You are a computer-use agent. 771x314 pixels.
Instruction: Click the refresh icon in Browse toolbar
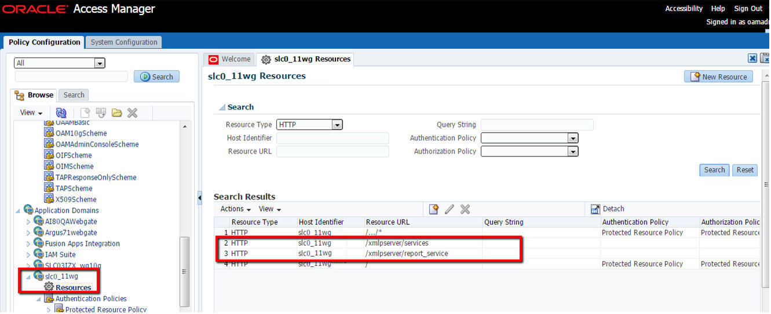click(61, 113)
